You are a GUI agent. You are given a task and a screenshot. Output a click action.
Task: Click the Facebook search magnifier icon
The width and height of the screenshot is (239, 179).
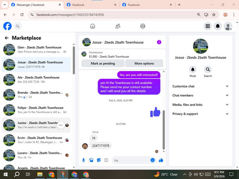click(18, 26)
